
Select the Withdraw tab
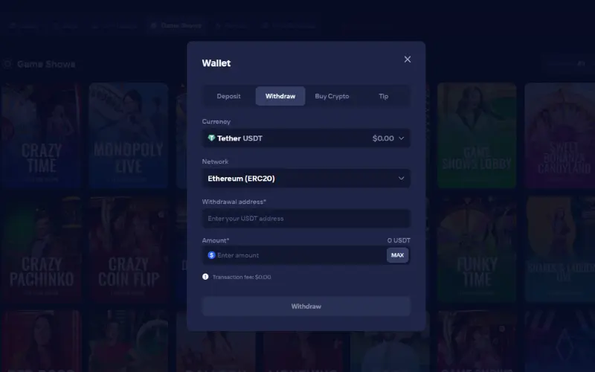[x=280, y=96]
